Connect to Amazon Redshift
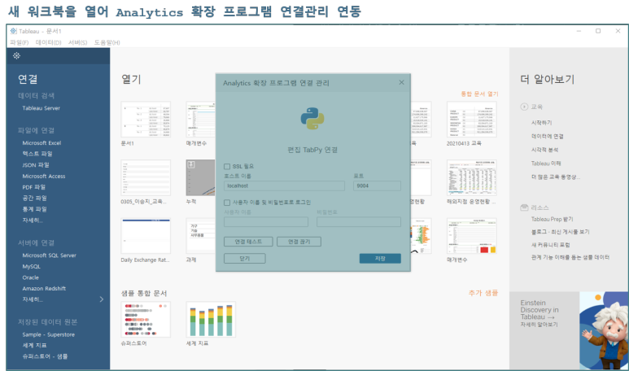This screenshot has height=371, width=629. [44, 288]
